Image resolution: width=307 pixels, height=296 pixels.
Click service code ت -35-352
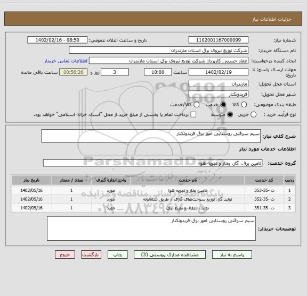(x=264, y=199)
